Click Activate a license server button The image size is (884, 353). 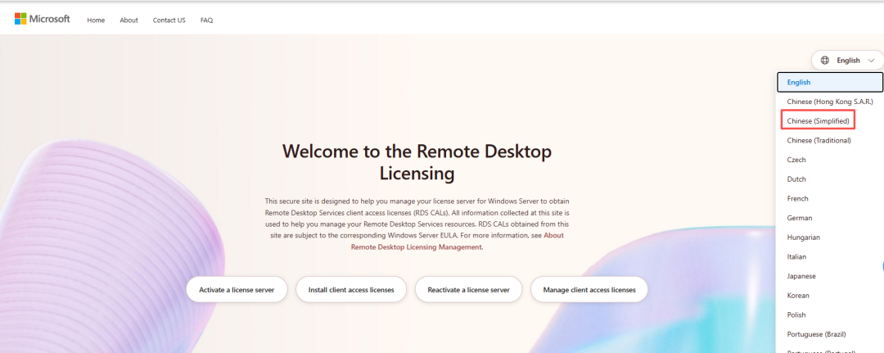pyautogui.click(x=237, y=290)
